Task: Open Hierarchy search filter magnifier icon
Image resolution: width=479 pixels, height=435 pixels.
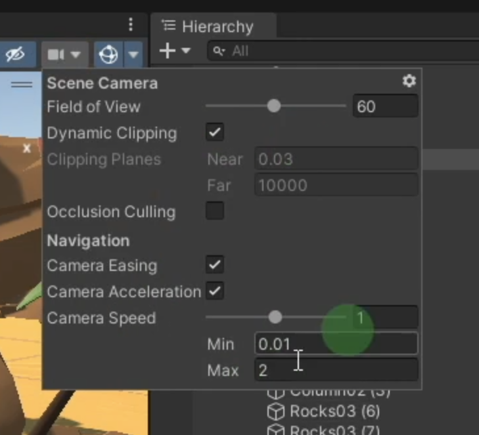Action: [x=219, y=51]
